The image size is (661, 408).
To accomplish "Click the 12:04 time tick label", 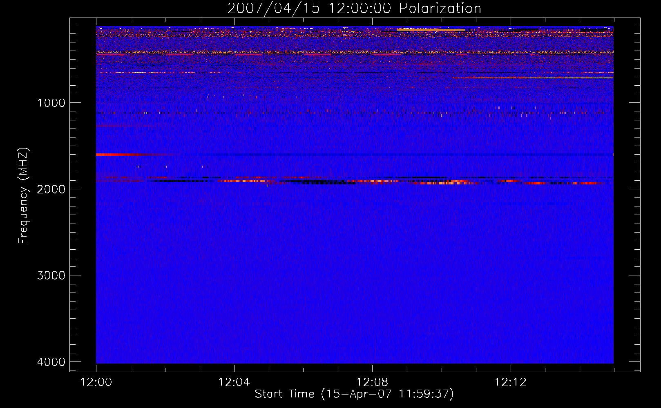I will coord(234,382).
